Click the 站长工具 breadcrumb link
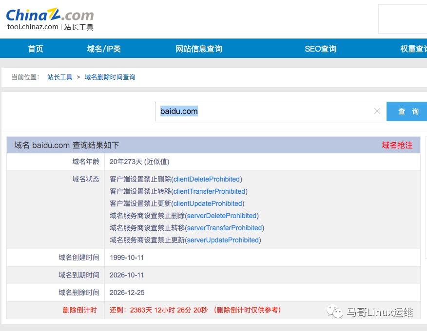This screenshot has width=427, height=331. tap(59, 77)
